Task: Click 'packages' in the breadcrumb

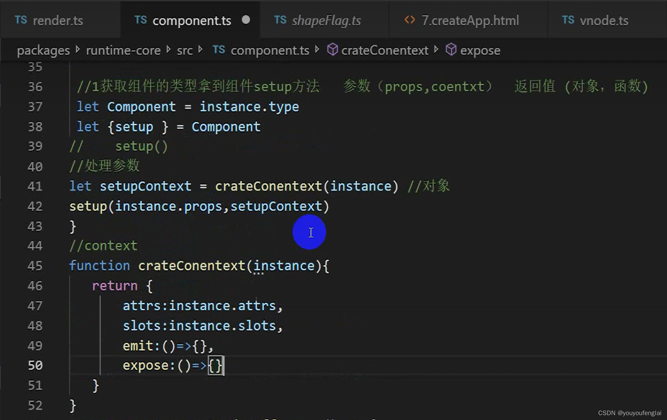Action: tap(43, 51)
